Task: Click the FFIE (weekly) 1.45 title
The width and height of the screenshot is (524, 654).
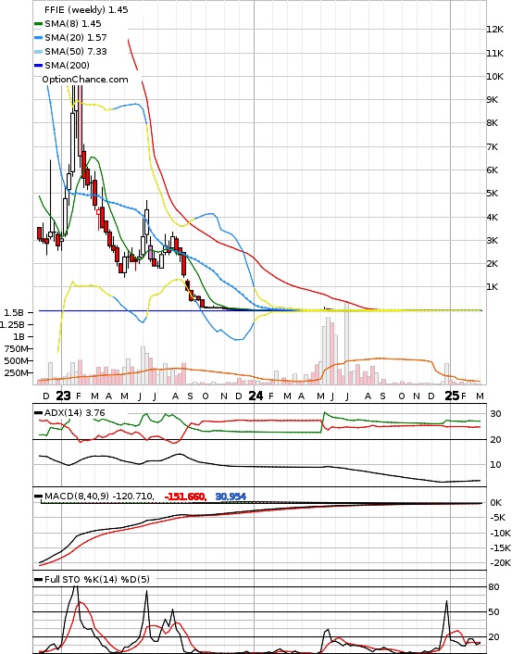Action: pos(86,9)
